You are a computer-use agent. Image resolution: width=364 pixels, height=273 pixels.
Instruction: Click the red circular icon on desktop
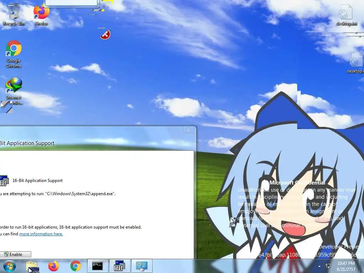point(105,34)
